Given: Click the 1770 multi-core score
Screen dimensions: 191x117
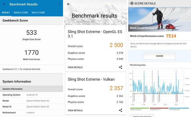Looking at the screenshot, I should [x=32, y=53].
